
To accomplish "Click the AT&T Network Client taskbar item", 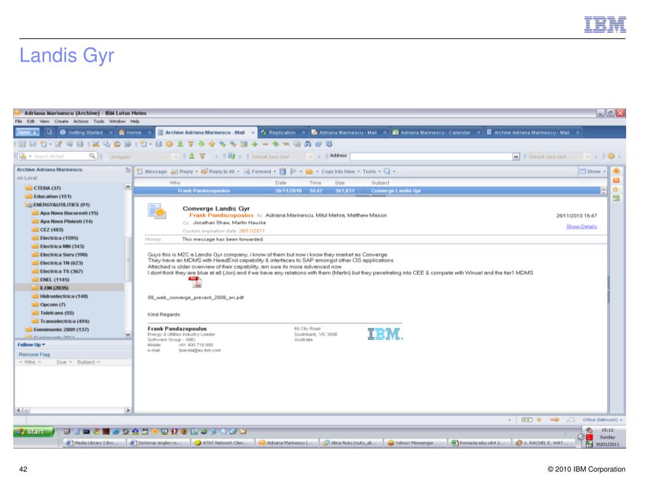I will click(222, 443).
